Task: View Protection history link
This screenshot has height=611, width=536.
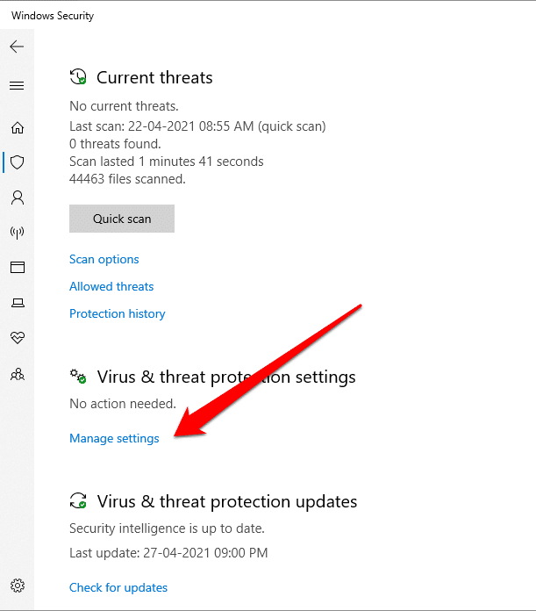Action: pos(117,314)
